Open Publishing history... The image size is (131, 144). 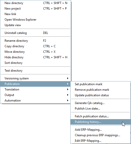(101, 122)
